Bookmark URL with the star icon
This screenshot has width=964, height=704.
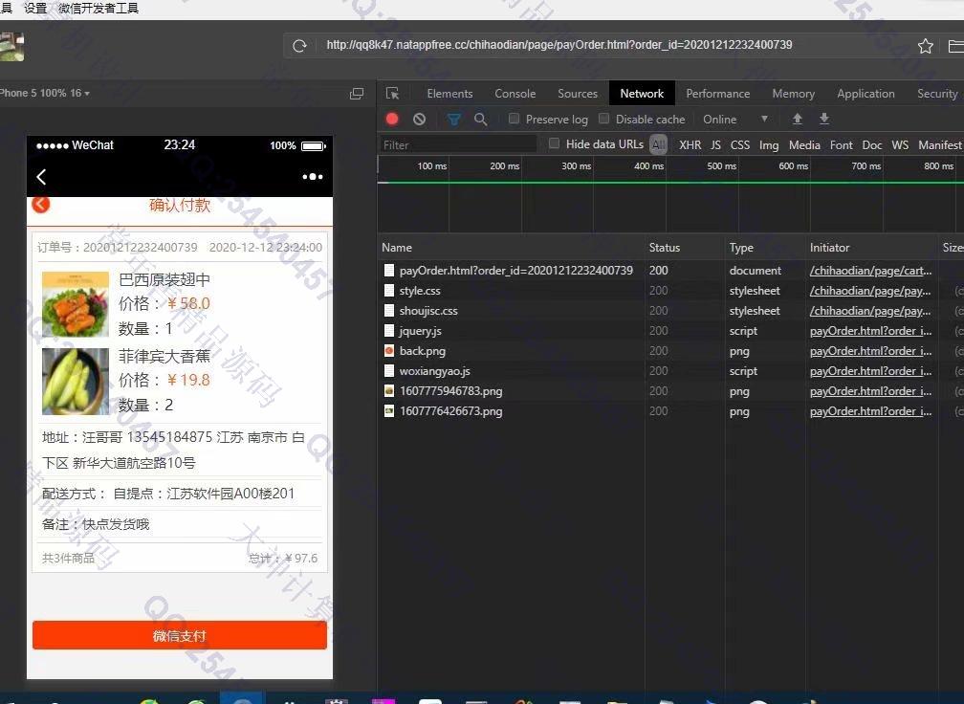coord(926,46)
